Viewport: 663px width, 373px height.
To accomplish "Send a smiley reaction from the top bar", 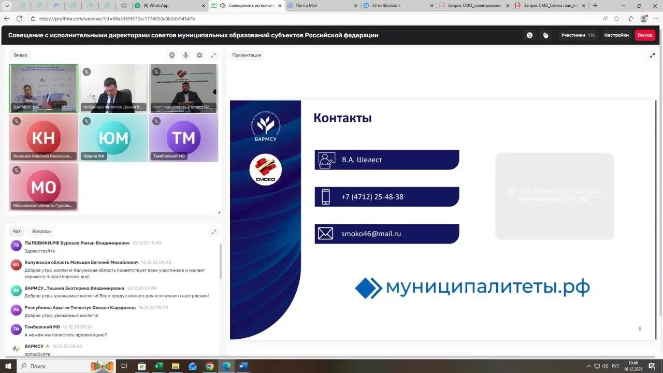I will coord(529,35).
